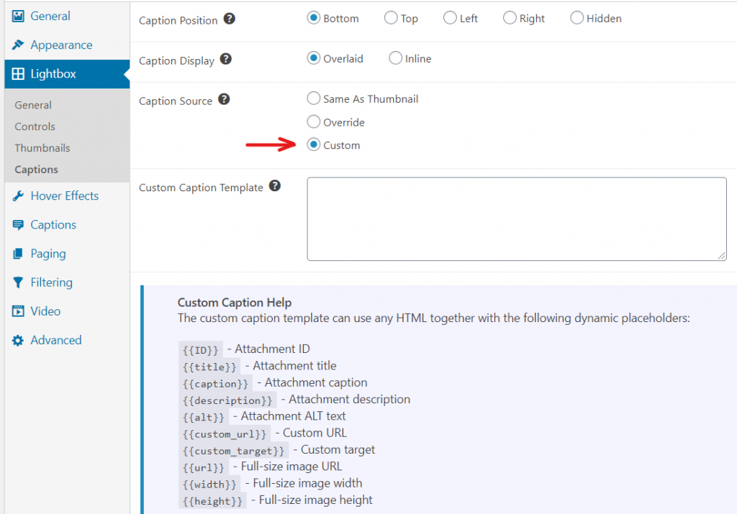Open the Custom Caption Template help icon
Screen dimensions: 737x514
274,185
